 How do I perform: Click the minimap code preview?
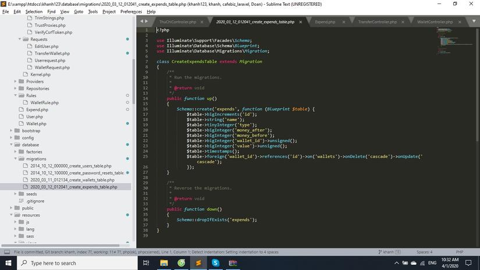pyautogui.click(x=454, y=41)
